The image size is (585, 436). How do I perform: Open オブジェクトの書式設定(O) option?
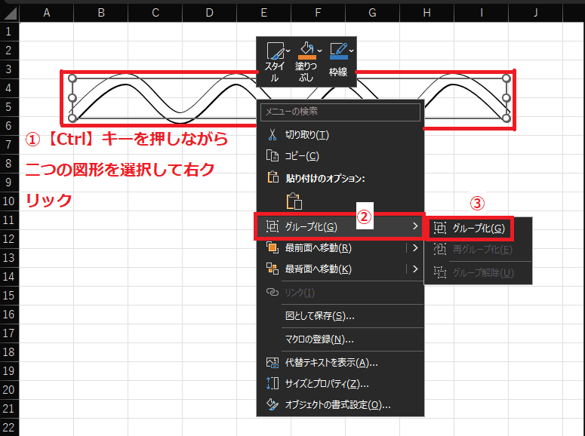click(x=337, y=405)
